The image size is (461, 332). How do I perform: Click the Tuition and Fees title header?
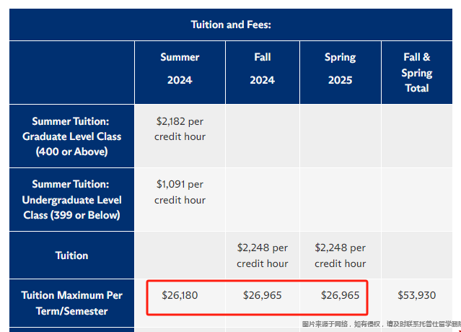click(231, 25)
